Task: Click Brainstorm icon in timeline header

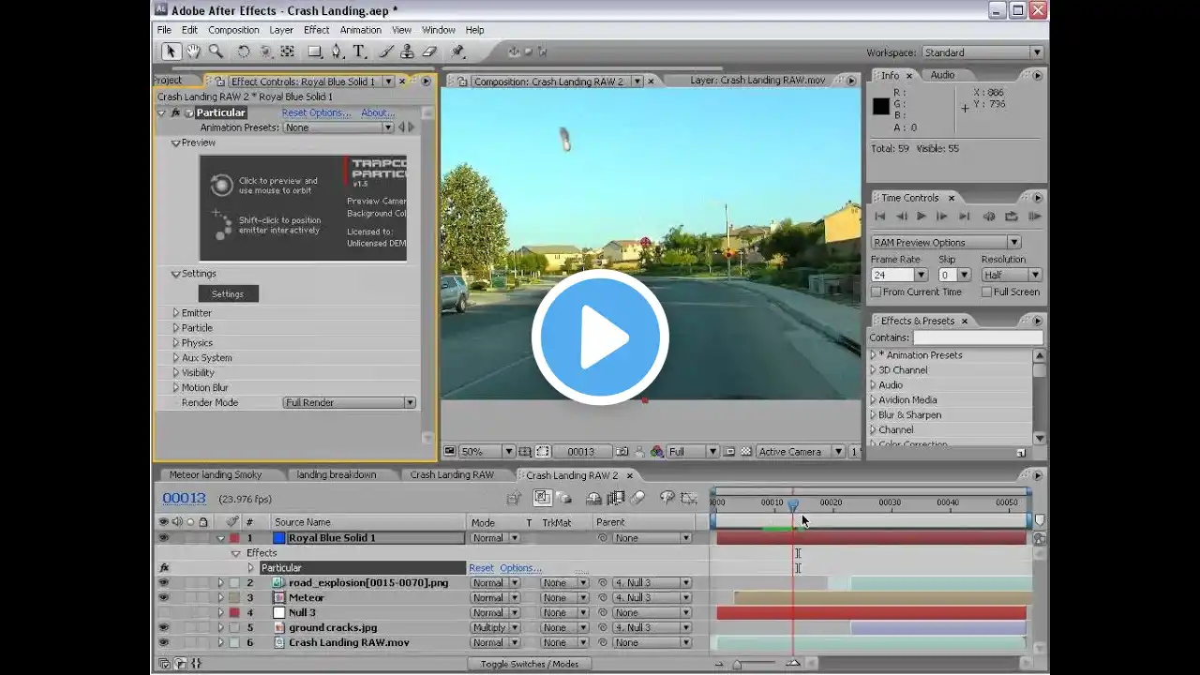Action: (x=667, y=498)
